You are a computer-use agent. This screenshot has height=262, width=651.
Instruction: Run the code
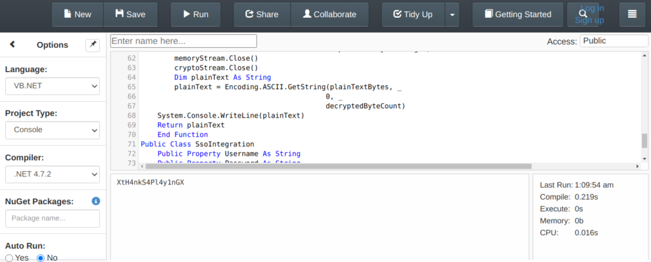click(195, 14)
